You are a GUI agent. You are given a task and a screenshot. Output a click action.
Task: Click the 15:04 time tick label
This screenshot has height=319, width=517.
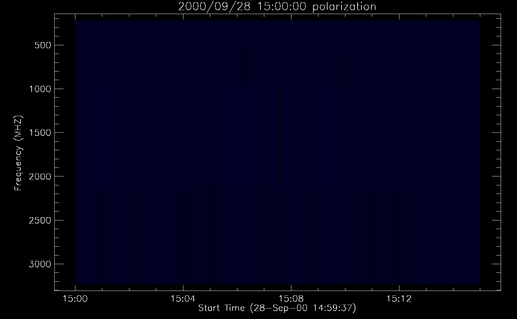183,299
